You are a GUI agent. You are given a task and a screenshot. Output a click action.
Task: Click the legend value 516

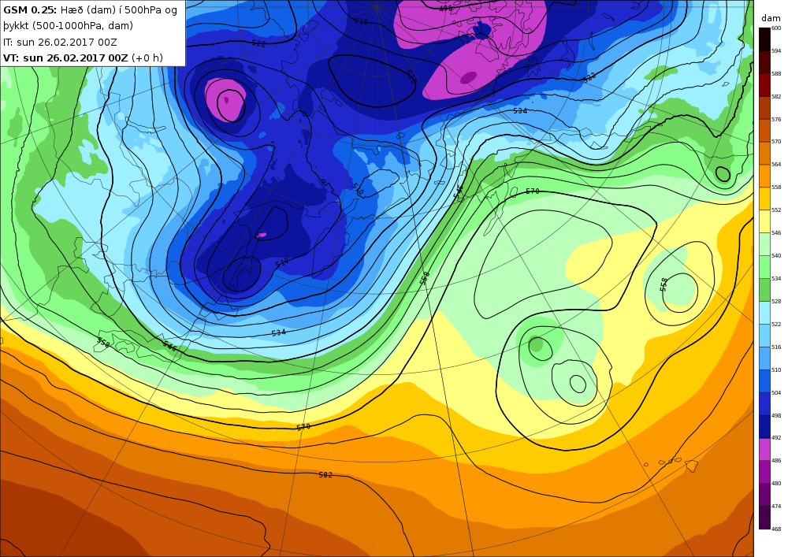(776, 347)
